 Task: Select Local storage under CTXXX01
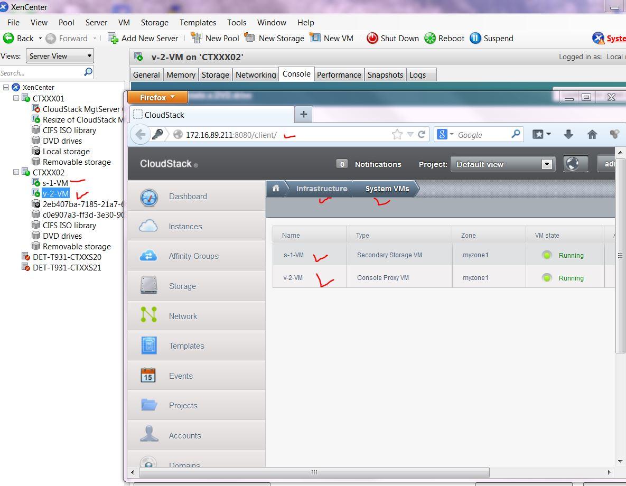66,152
